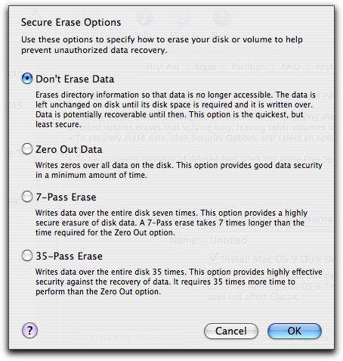Switch to the faded Partition tab
The height and width of the screenshot is (361, 343).
[249, 67]
